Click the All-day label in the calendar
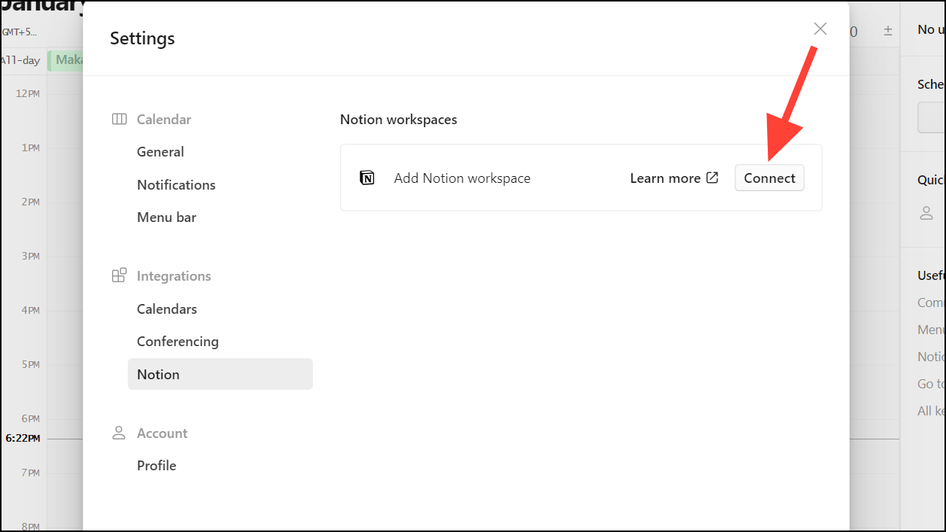 click(20, 60)
